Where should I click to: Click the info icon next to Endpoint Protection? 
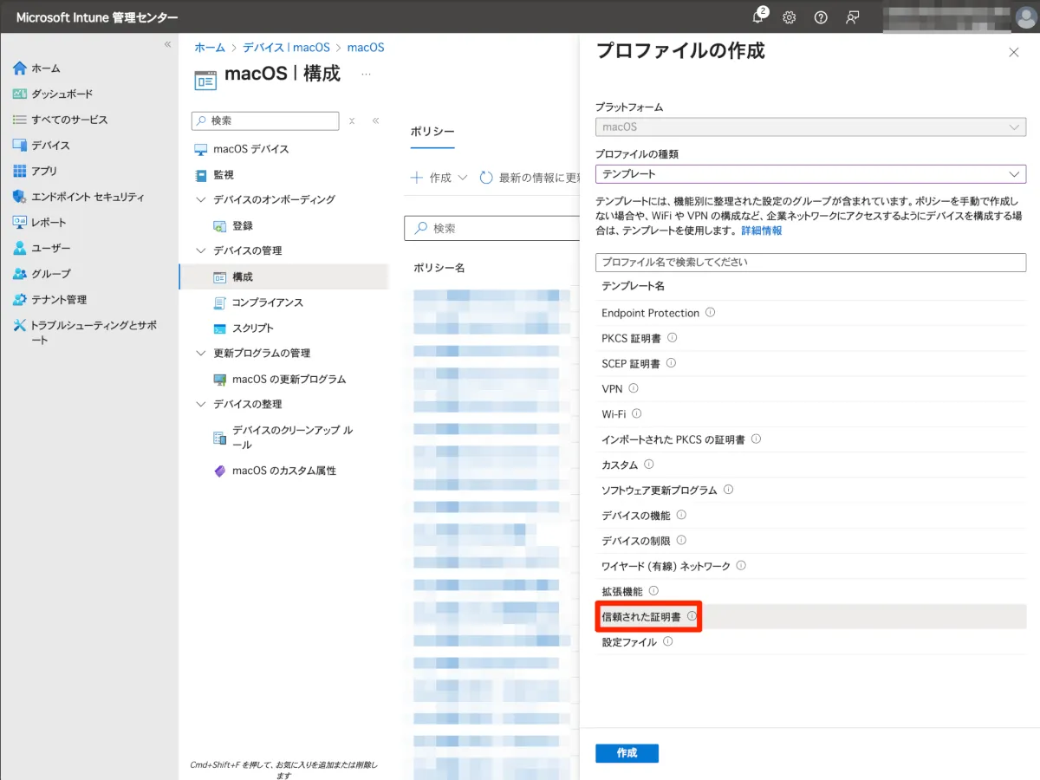point(711,312)
